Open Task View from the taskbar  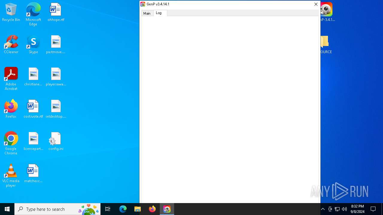click(108, 209)
